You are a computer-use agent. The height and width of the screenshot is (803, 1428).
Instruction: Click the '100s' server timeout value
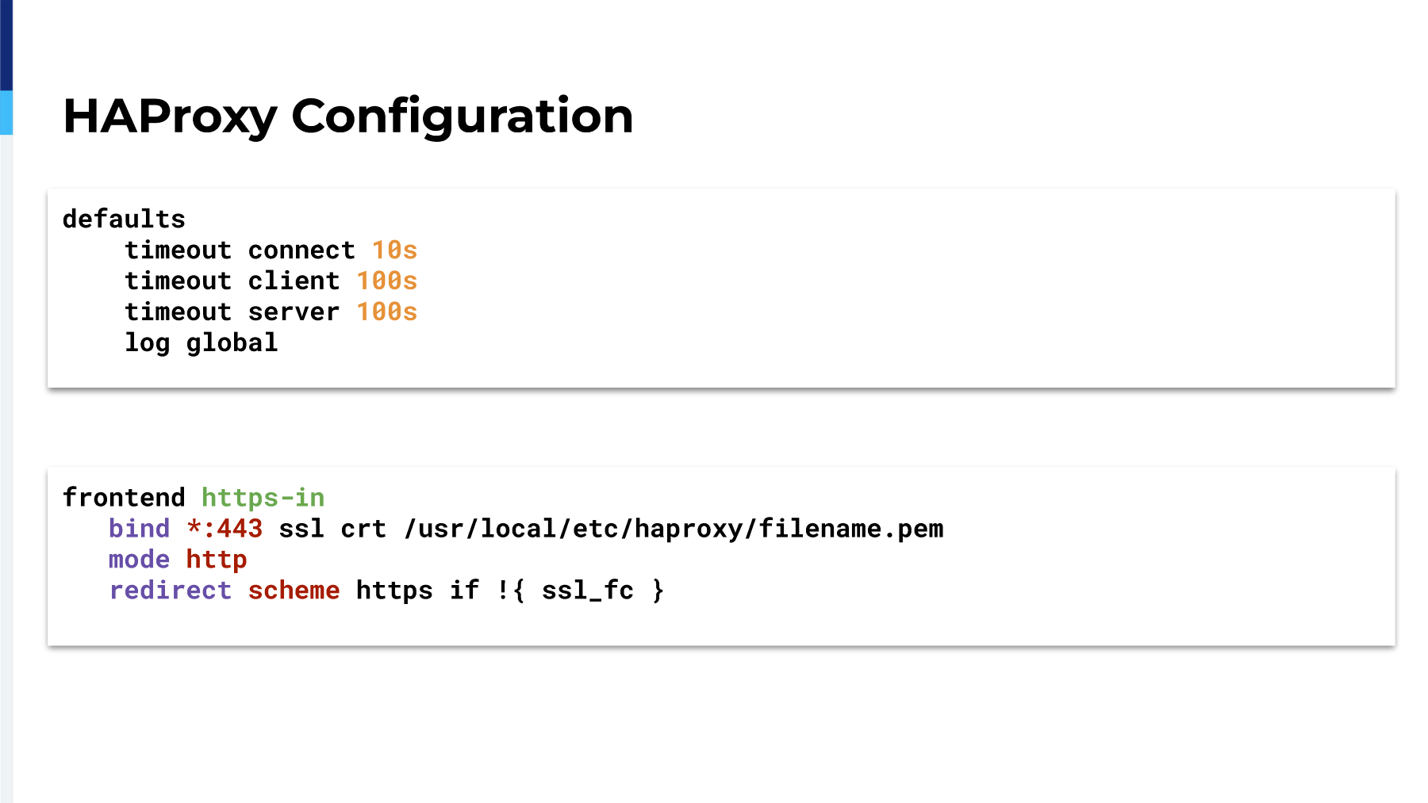(386, 312)
